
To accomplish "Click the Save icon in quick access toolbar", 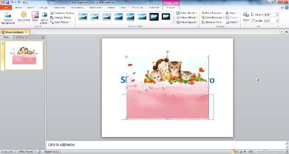I will tap(7, 2).
